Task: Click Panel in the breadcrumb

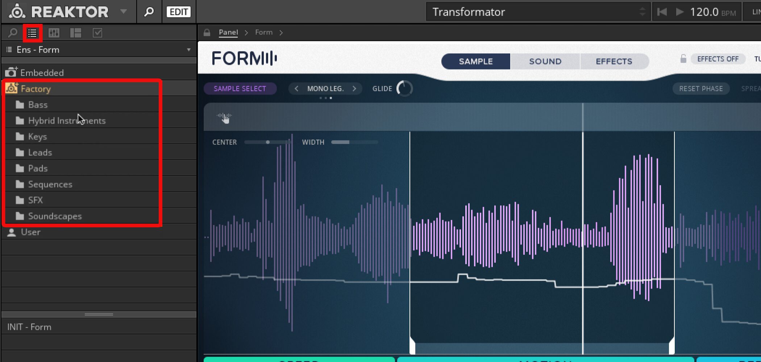Action: (228, 32)
